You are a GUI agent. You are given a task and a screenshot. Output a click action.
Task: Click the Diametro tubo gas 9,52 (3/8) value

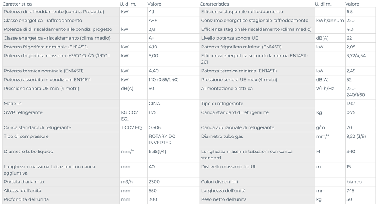(x=356, y=136)
